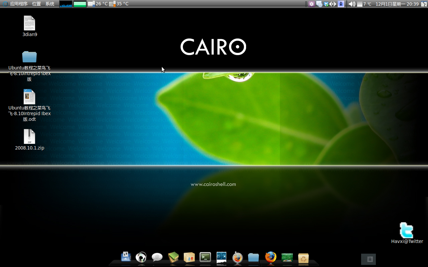Screen dimensions: 428x267
Task: Click the user switcher icon at panel end
Action: [424, 4]
